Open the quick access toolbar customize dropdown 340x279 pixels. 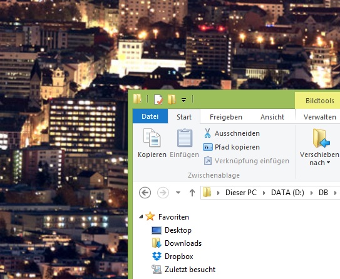pyautogui.click(x=183, y=100)
